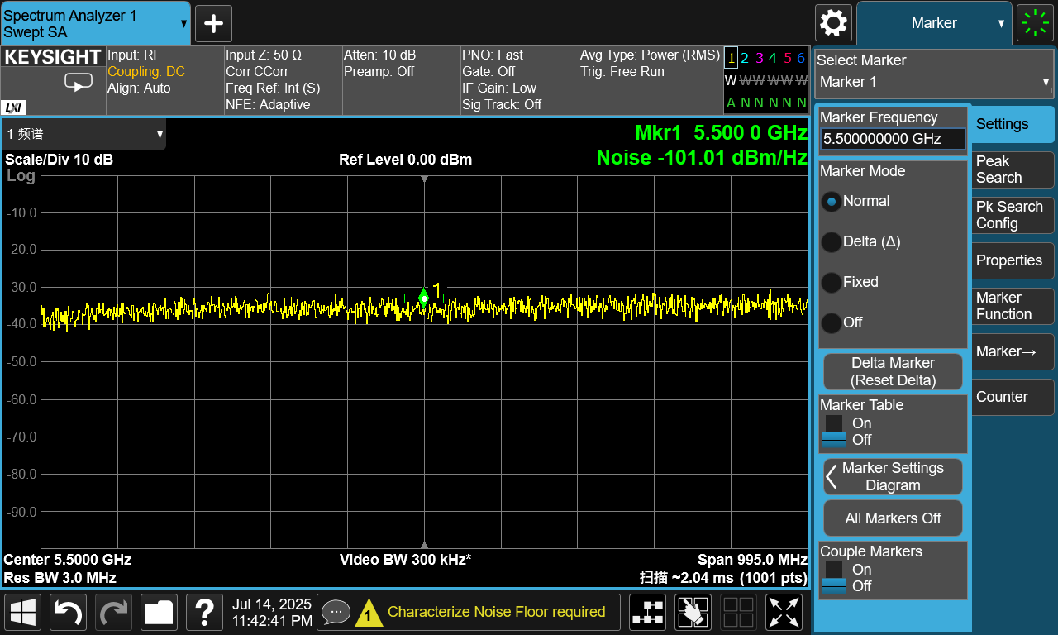
Task: Select the Fixed marker mode option
Action: click(831, 282)
